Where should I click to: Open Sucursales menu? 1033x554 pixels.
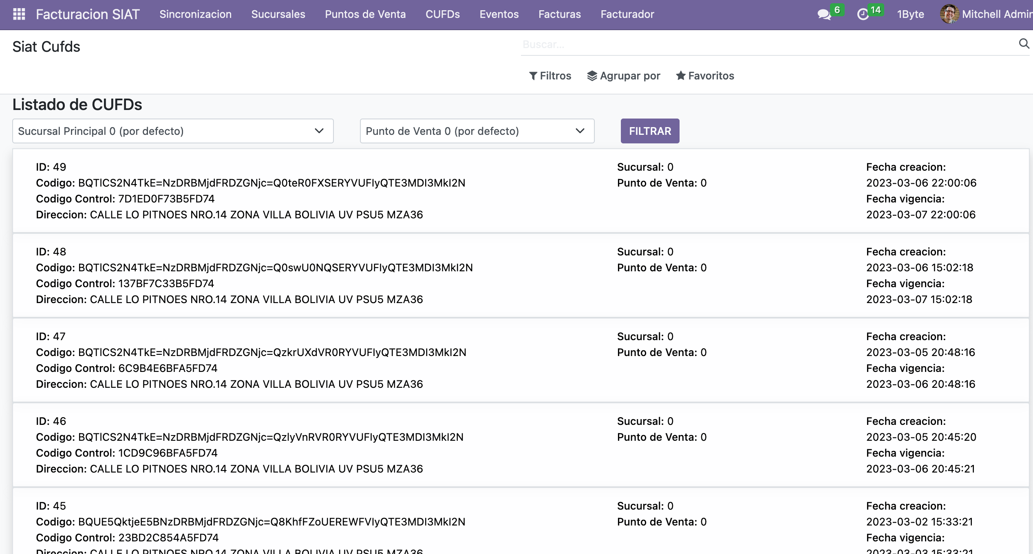278,14
